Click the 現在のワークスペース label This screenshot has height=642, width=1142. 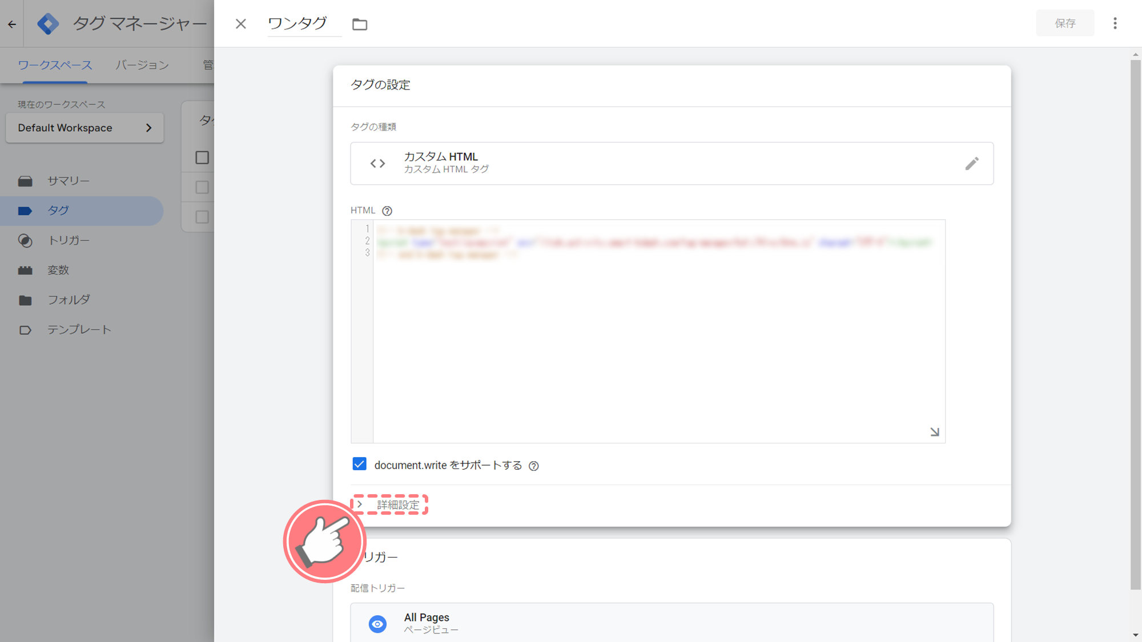coord(62,104)
